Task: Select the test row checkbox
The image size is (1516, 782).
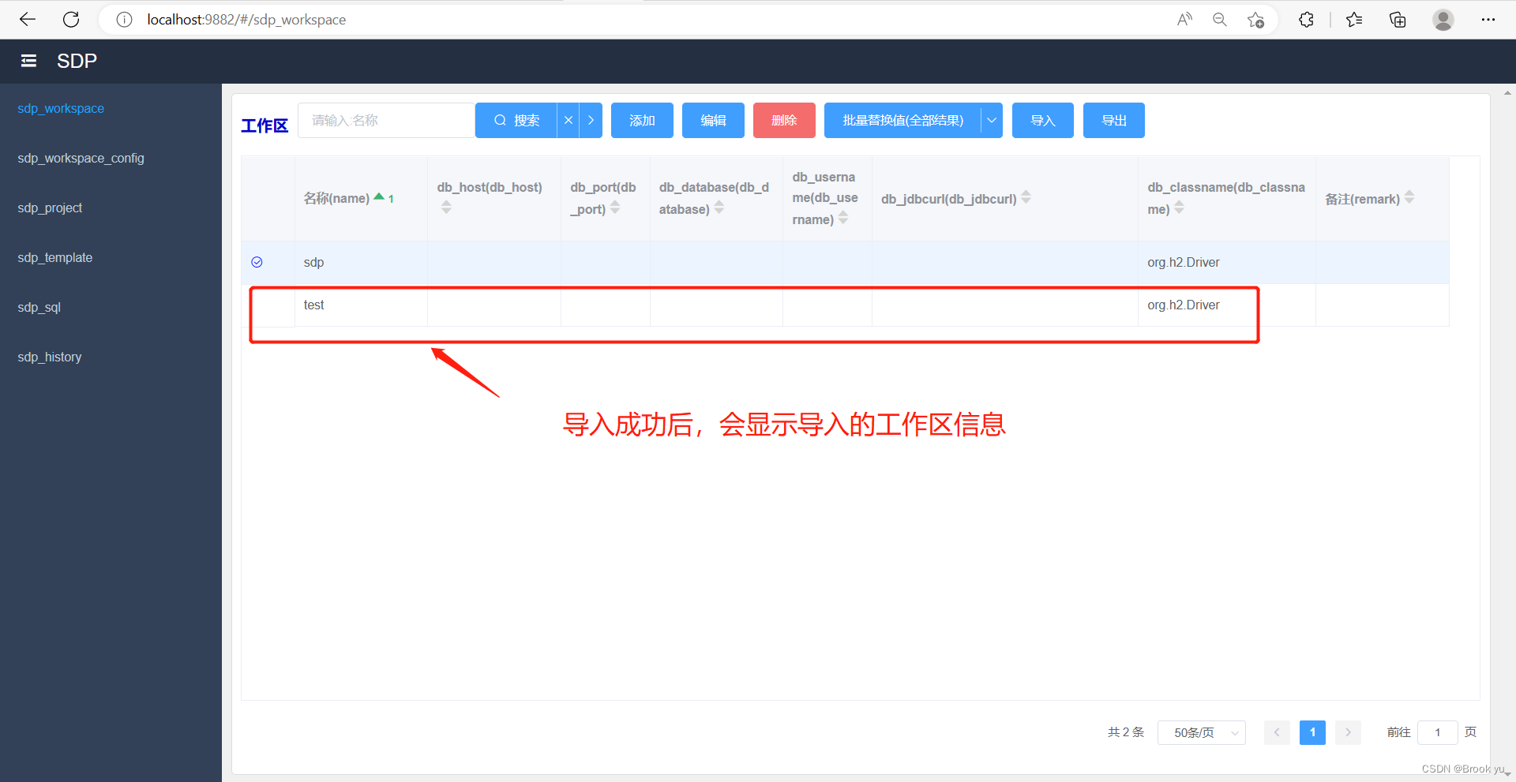Action: [257, 305]
